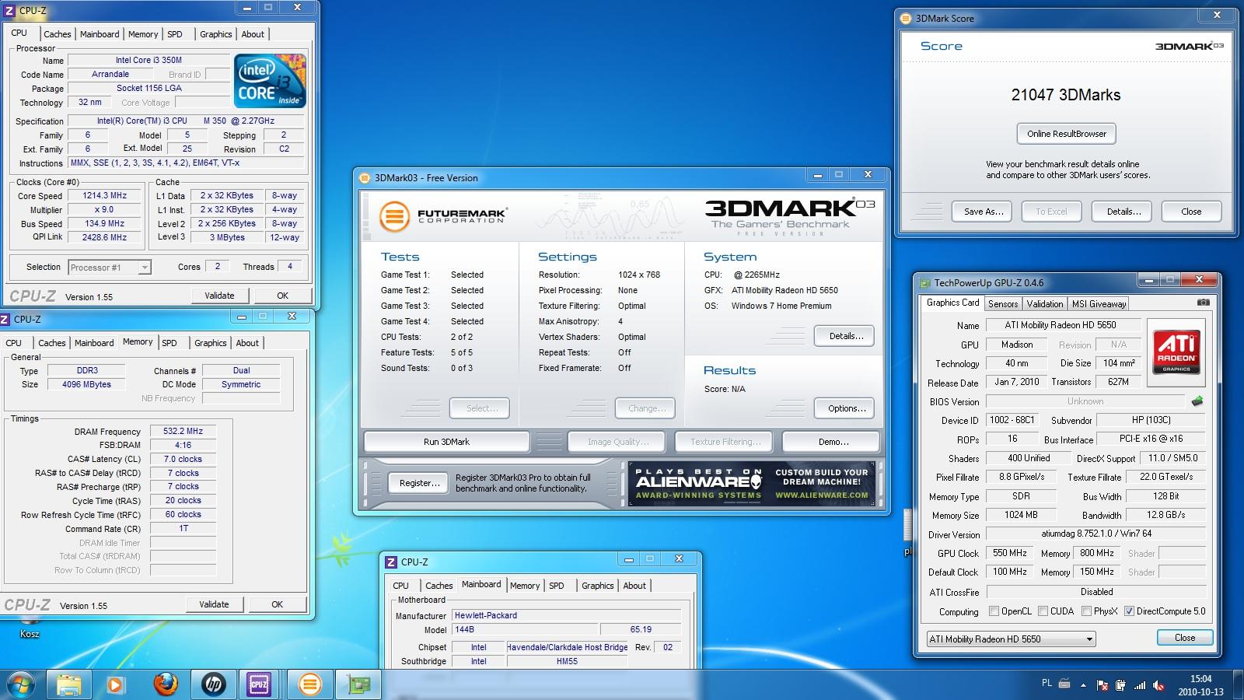1244x700 pixels.
Task: Click the Hewlett-Packard manufacturer field
Action: pyautogui.click(x=567, y=615)
